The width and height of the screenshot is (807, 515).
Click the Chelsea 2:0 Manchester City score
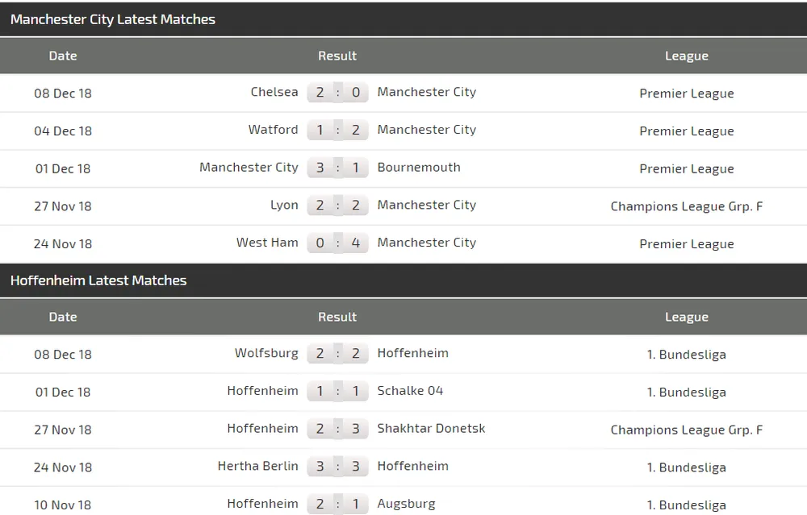pyautogui.click(x=337, y=93)
